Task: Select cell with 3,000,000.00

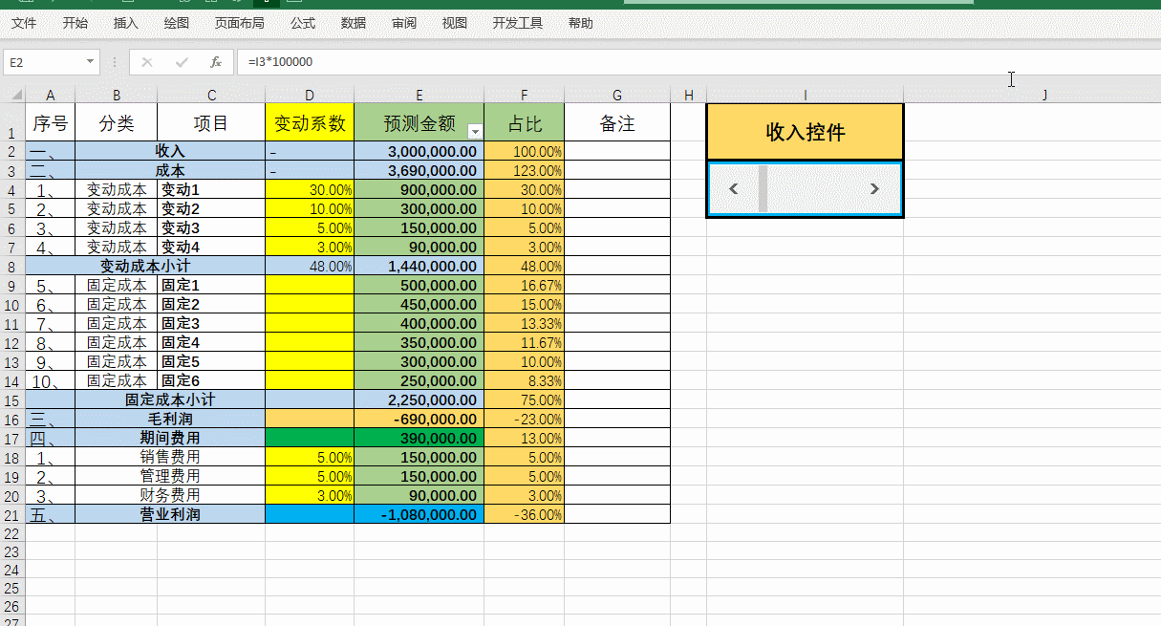Action: 419,151
